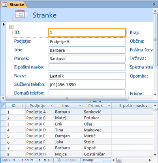Click the layout selector cross icon
This screenshot has width=158, height=163.
click(x=11, y=27)
